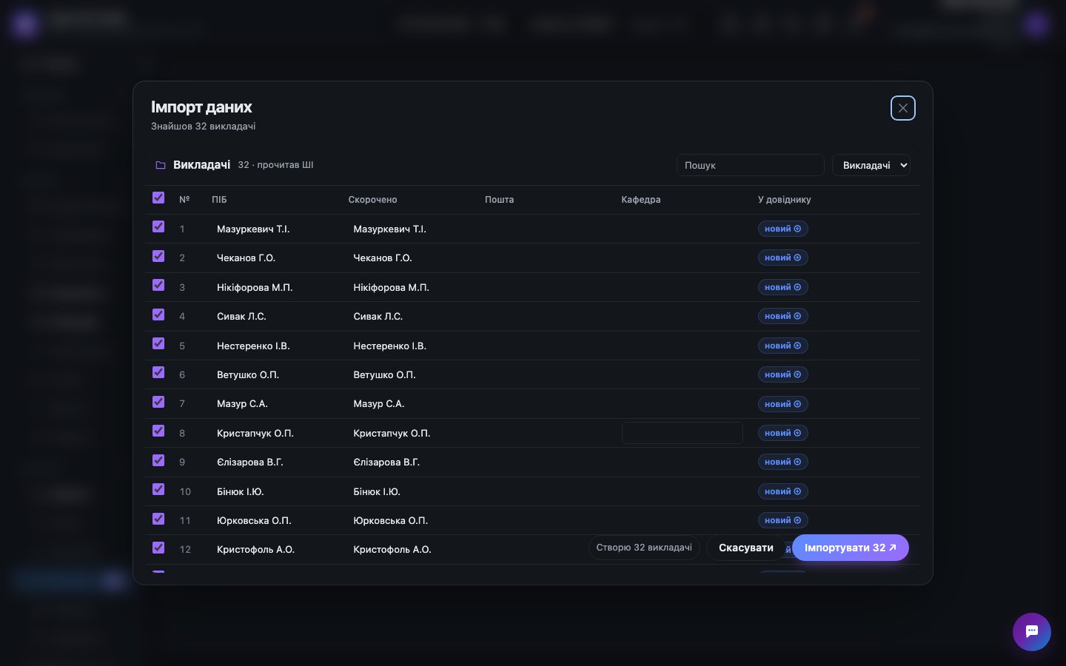Screen dimensions: 1066x666
Task: Click the Скорочено column header
Action: [372, 200]
